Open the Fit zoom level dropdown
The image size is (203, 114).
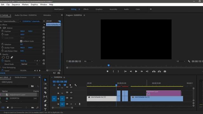tap(88, 61)
